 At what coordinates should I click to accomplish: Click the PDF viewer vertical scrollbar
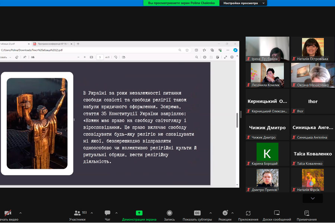pos(237,120)
